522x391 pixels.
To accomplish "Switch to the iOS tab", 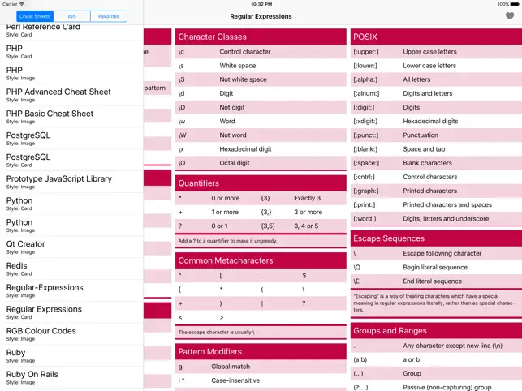I will (x=71, y=16).
